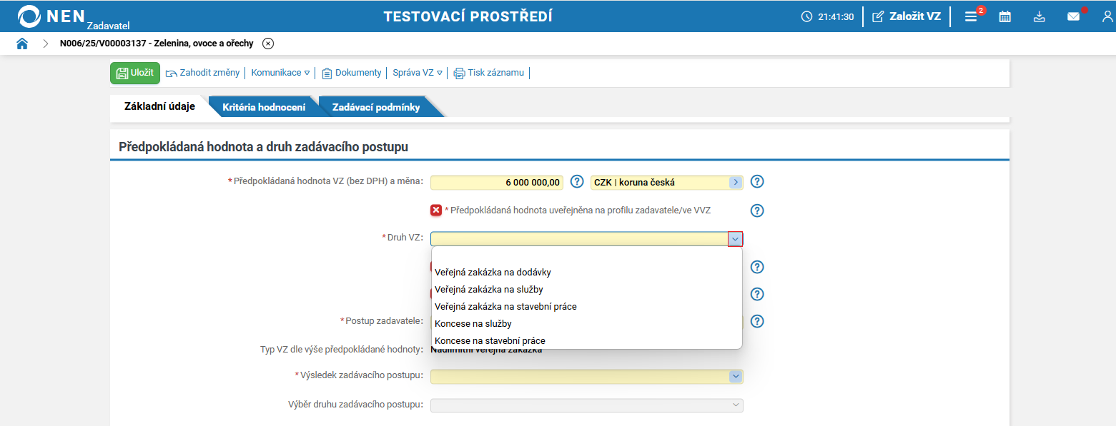Screen dimensions: 1116x426
Task: Open help icon beside the currency field
Action: (756, 181)
